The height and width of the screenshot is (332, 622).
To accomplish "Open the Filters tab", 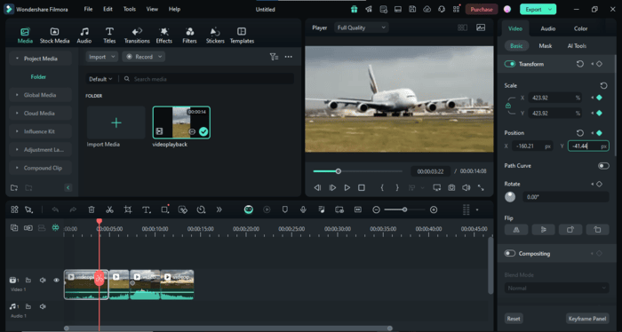I will [189, 35].
